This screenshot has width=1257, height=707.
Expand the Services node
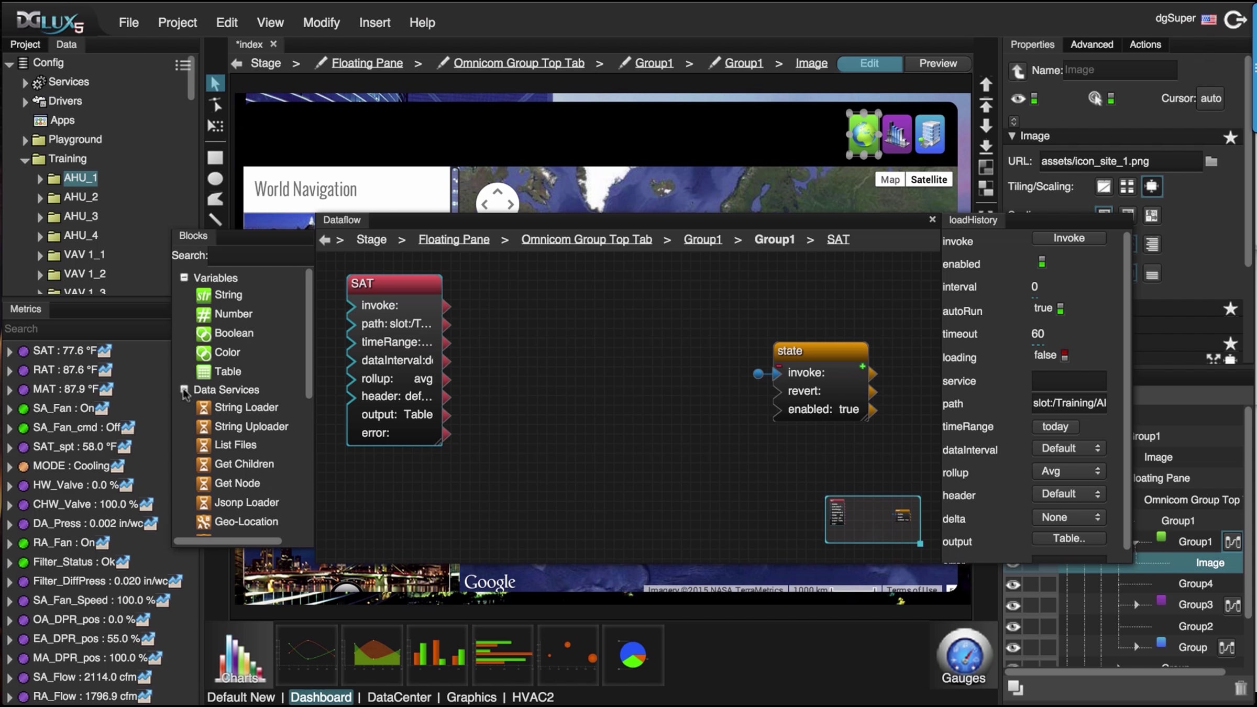tap(25, 83)
